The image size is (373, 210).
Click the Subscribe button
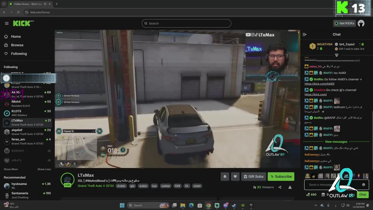coord(281,176)
